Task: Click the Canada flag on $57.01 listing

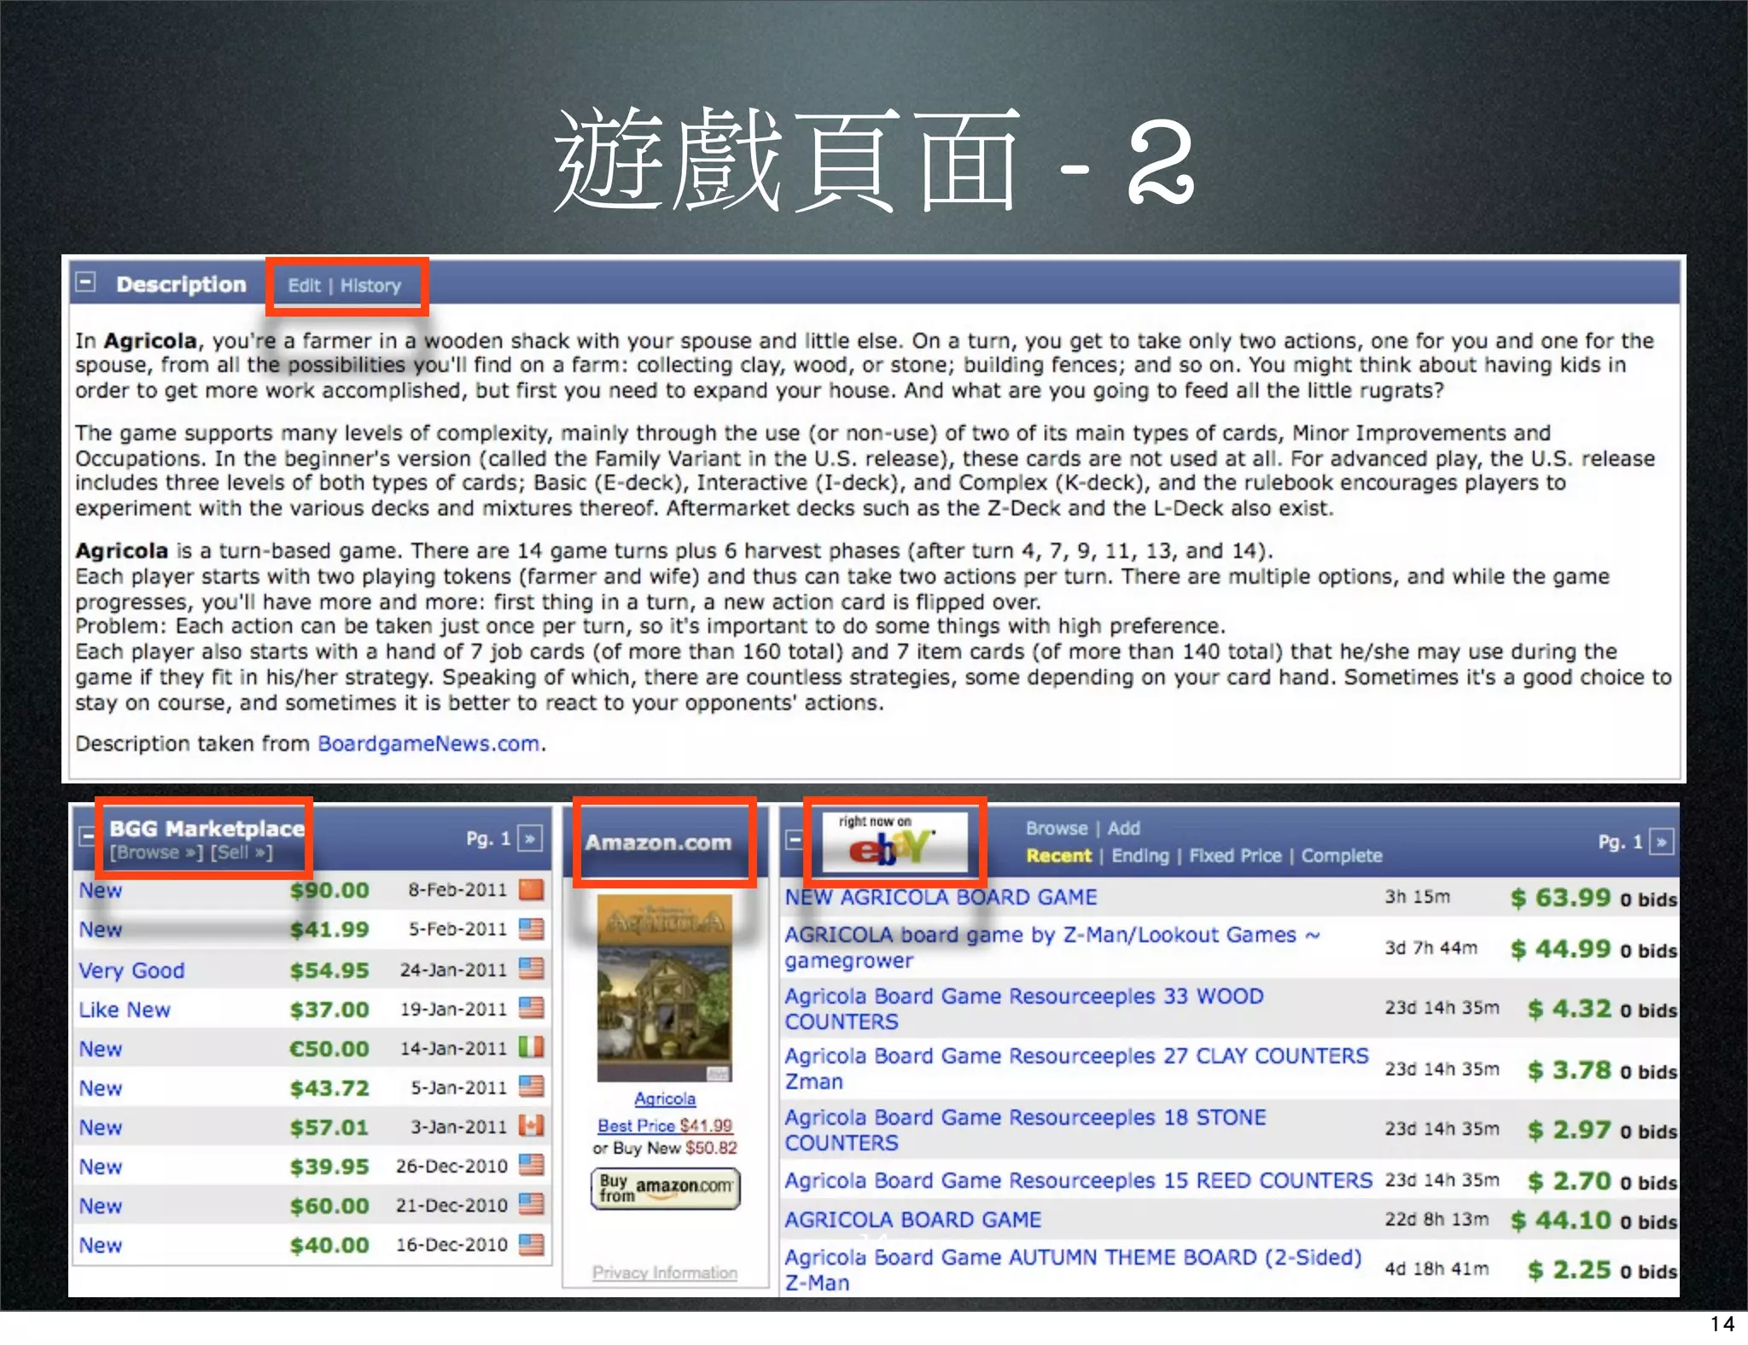Action: (531, 1127)
